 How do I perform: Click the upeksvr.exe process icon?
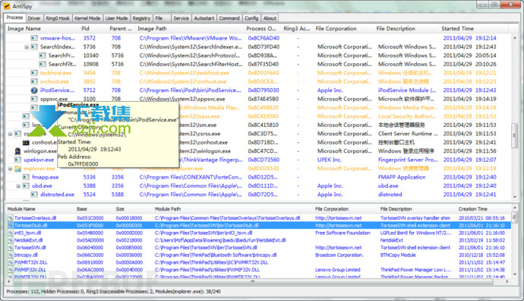coord(17,160)
